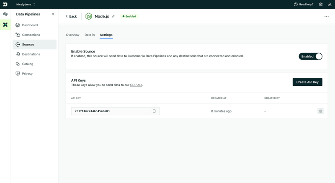Open Privacy in sidebar

pos(34,73)
